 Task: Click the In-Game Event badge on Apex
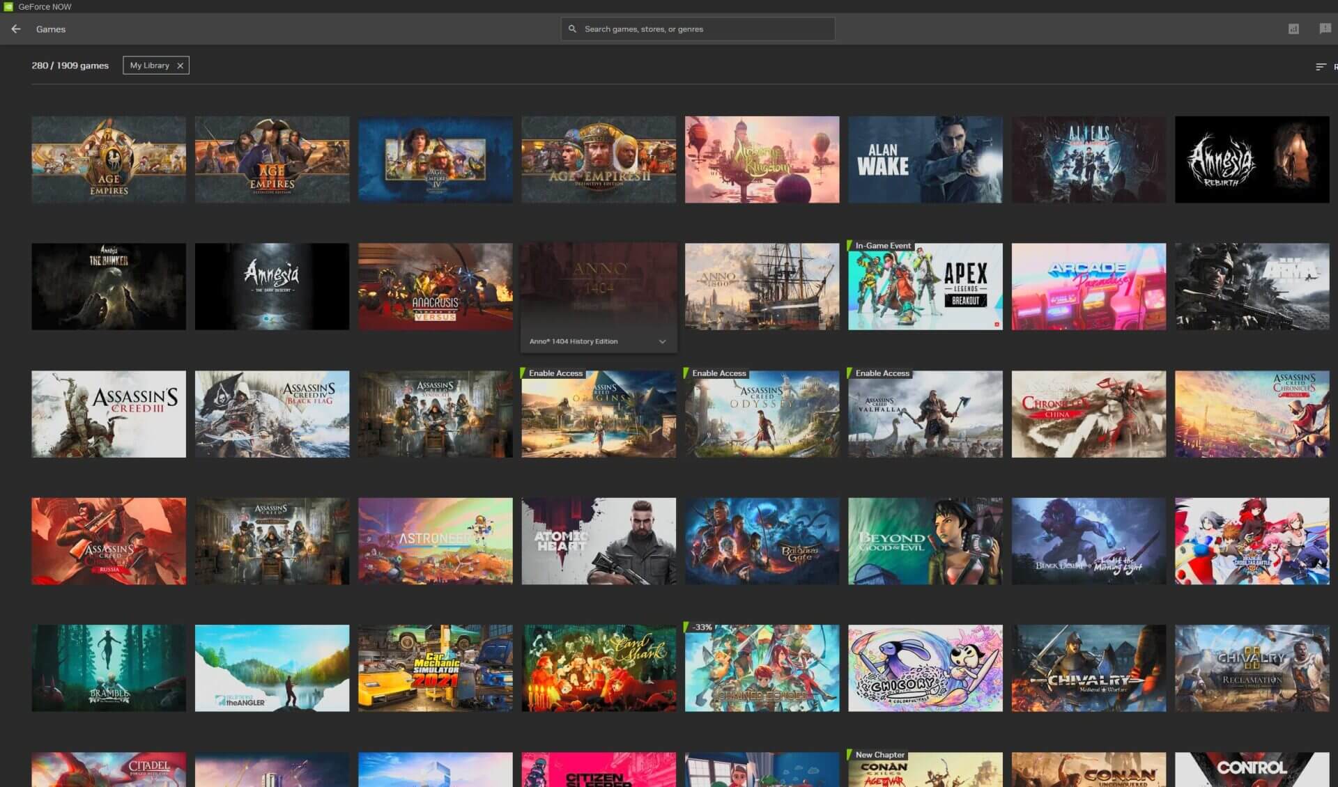tap(882, 246)
